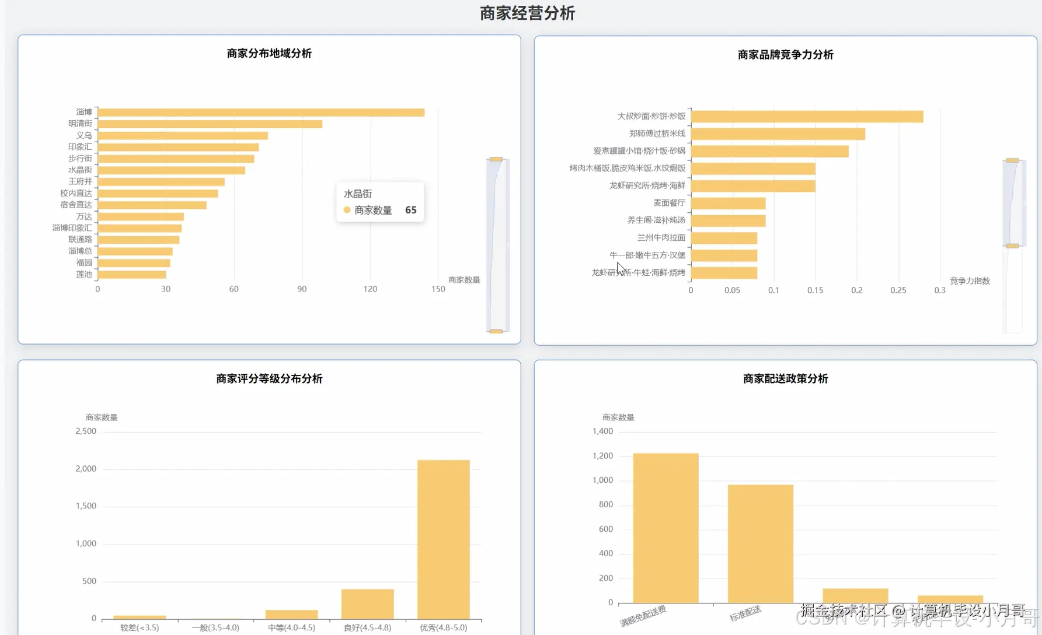This screenshot has width=1042, height=635.
Task: Click the 商家经营分析 page heading
Action: 528,13
